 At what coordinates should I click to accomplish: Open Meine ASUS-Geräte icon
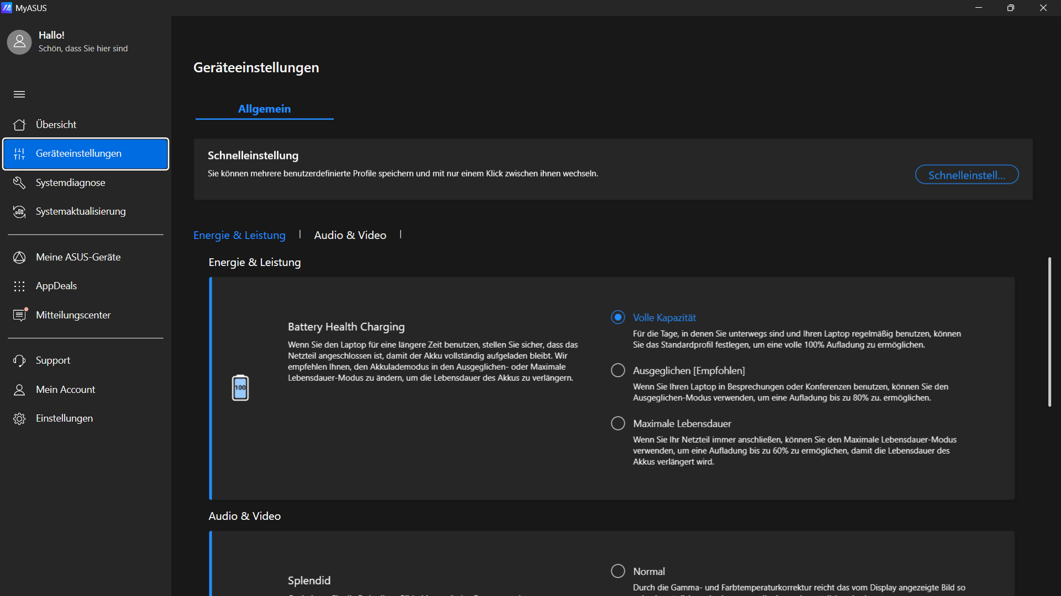(19, 257)
